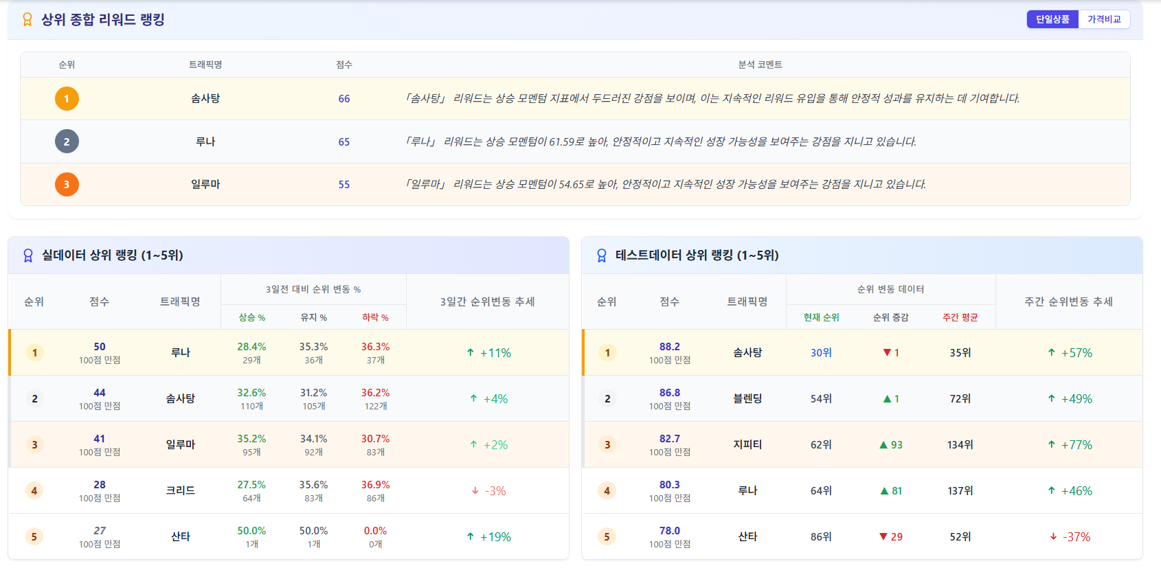This screenshot has width=1161, height=568.
Task: Click the 블렌딩 traffic name
Action: pos(747,398)
